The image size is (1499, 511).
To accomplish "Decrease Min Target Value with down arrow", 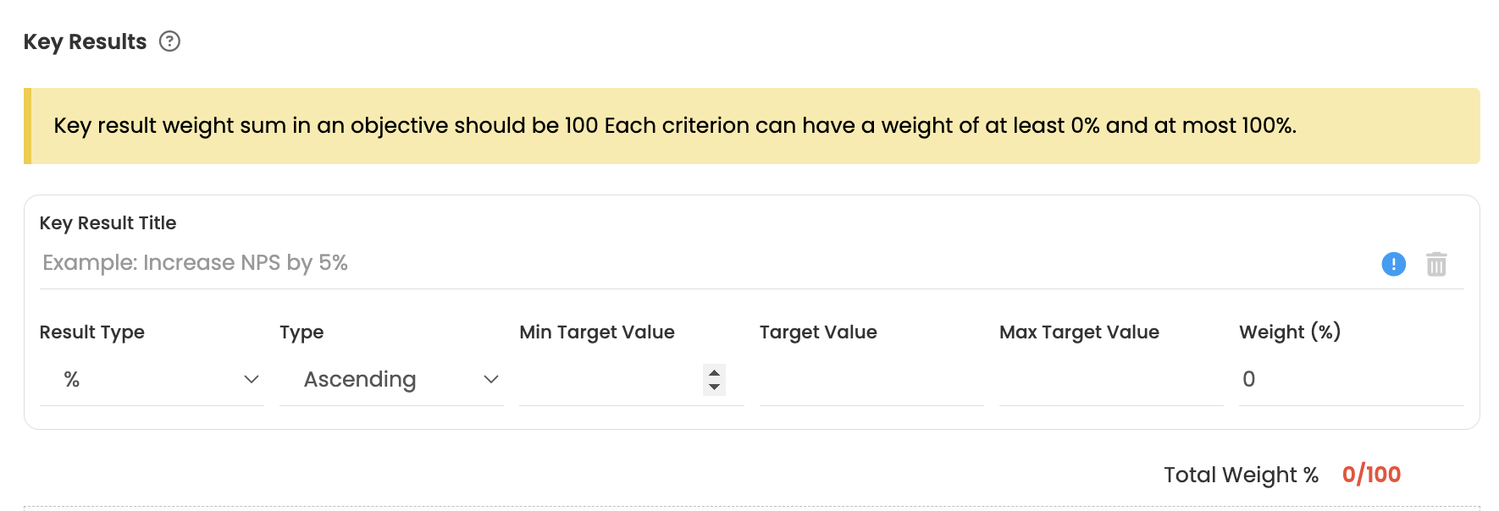I will point(715,387).
